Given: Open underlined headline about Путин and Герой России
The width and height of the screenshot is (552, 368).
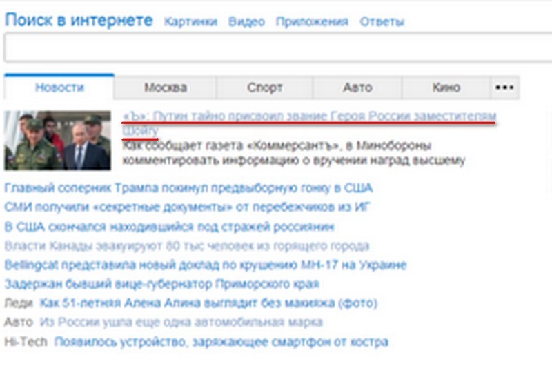Looking at the screenshot, I should 309,116.
